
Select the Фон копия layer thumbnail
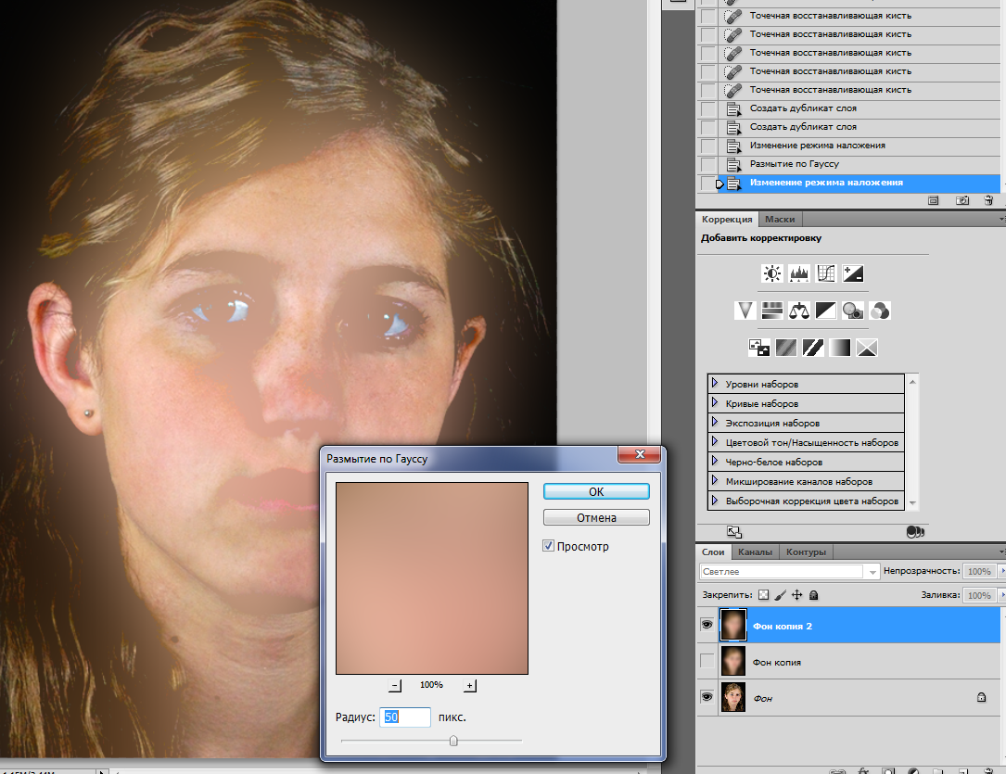[733, 661]
